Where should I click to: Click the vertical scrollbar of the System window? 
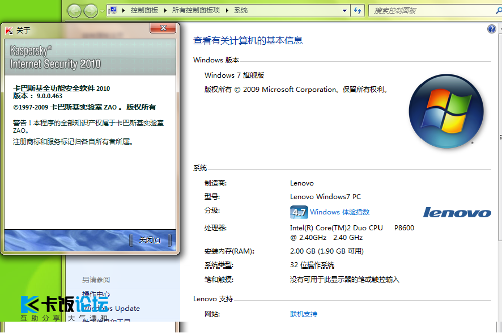click(500, 138)
